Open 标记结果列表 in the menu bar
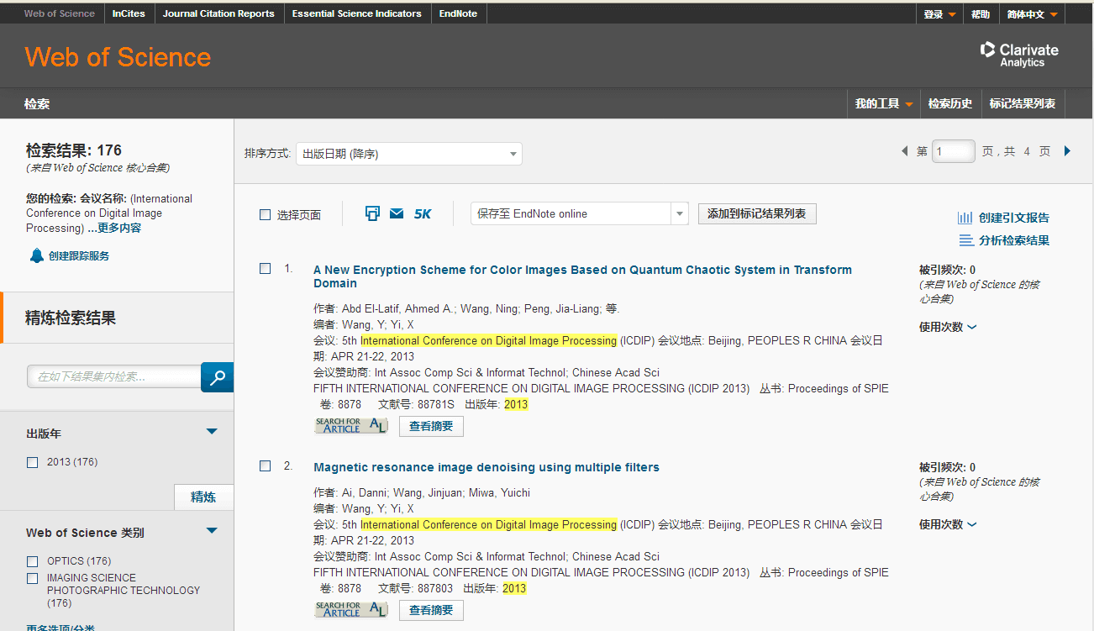The image size is (1094, 631). tap(1023, 103)
